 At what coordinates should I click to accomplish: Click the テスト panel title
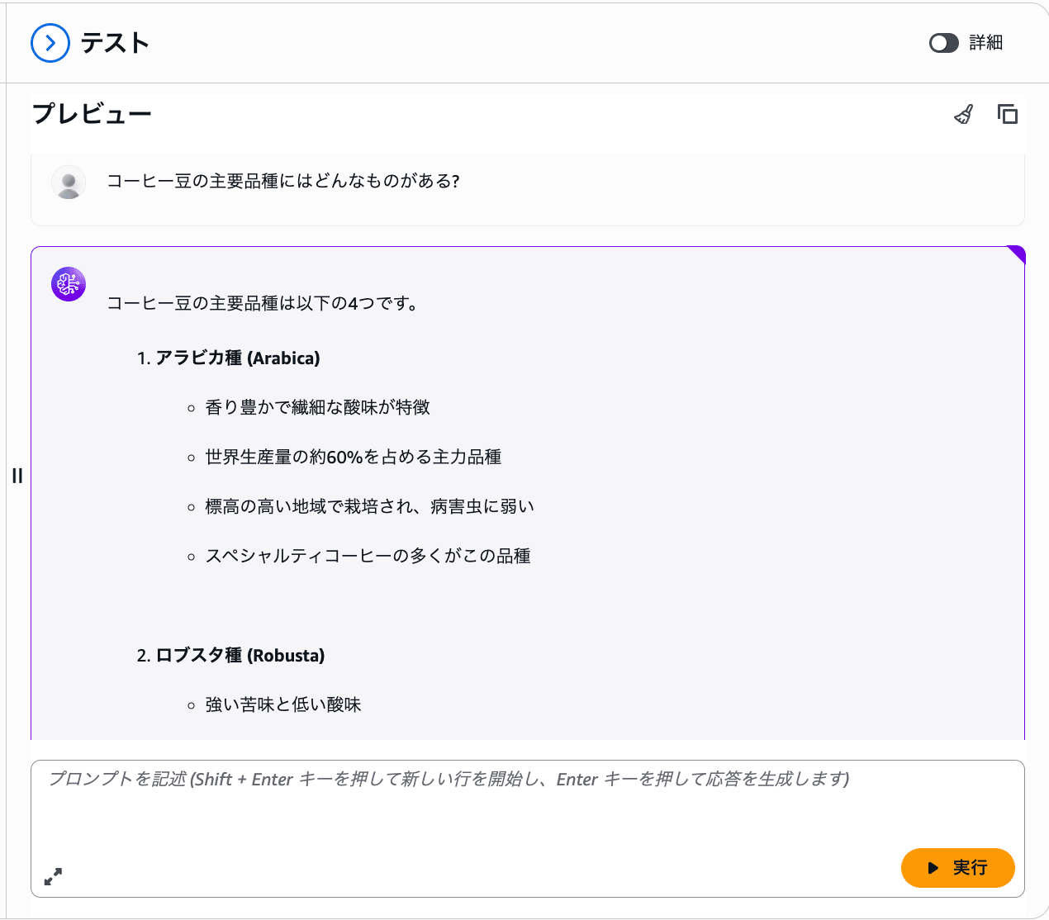click(x=115, y=43)
